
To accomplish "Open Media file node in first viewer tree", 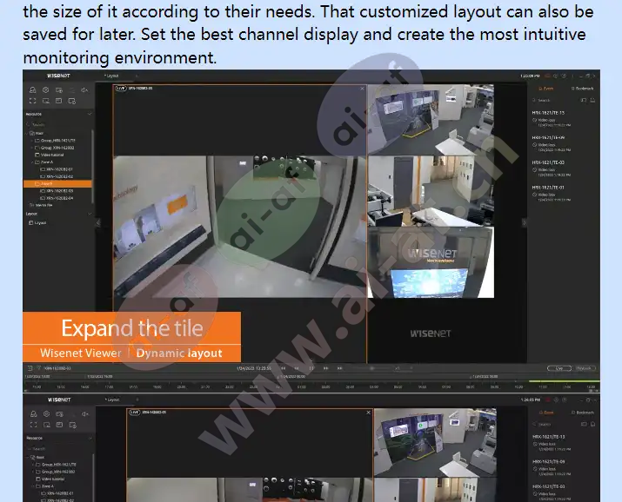I will click(x=41, y=205).
